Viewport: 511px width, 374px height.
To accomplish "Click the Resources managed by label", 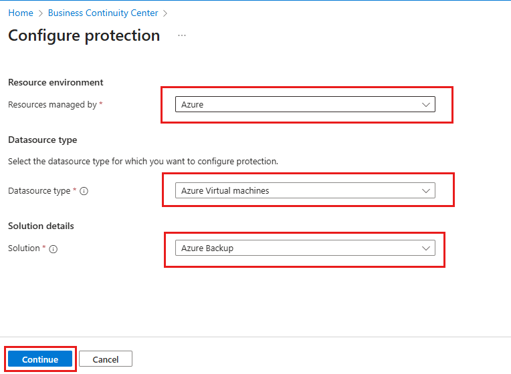I will tap(52, 105).
